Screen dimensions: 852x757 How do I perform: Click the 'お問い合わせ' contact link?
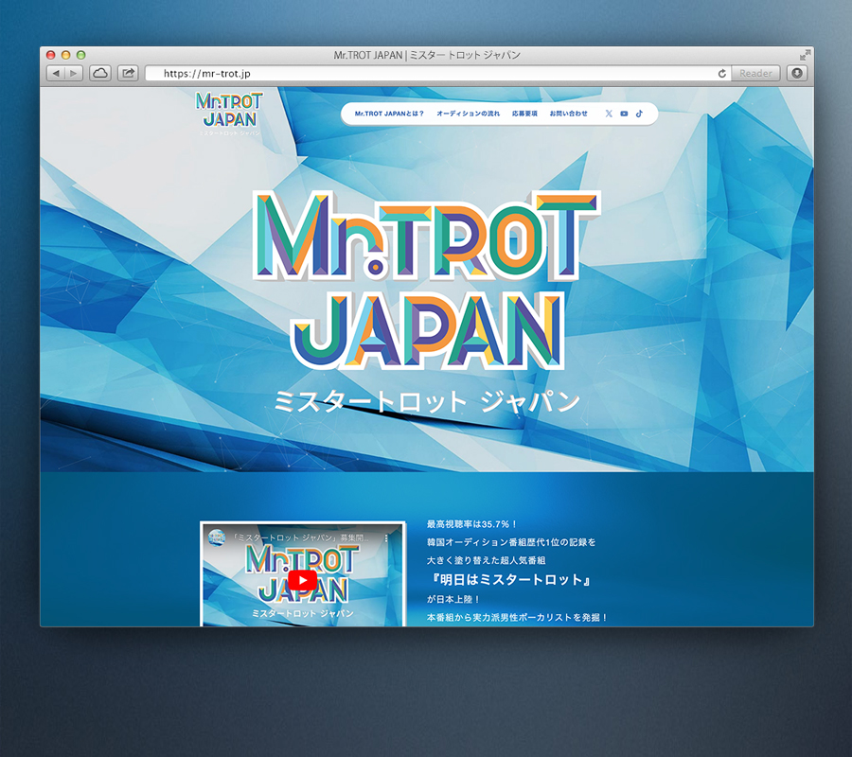(x=568, y=114)
